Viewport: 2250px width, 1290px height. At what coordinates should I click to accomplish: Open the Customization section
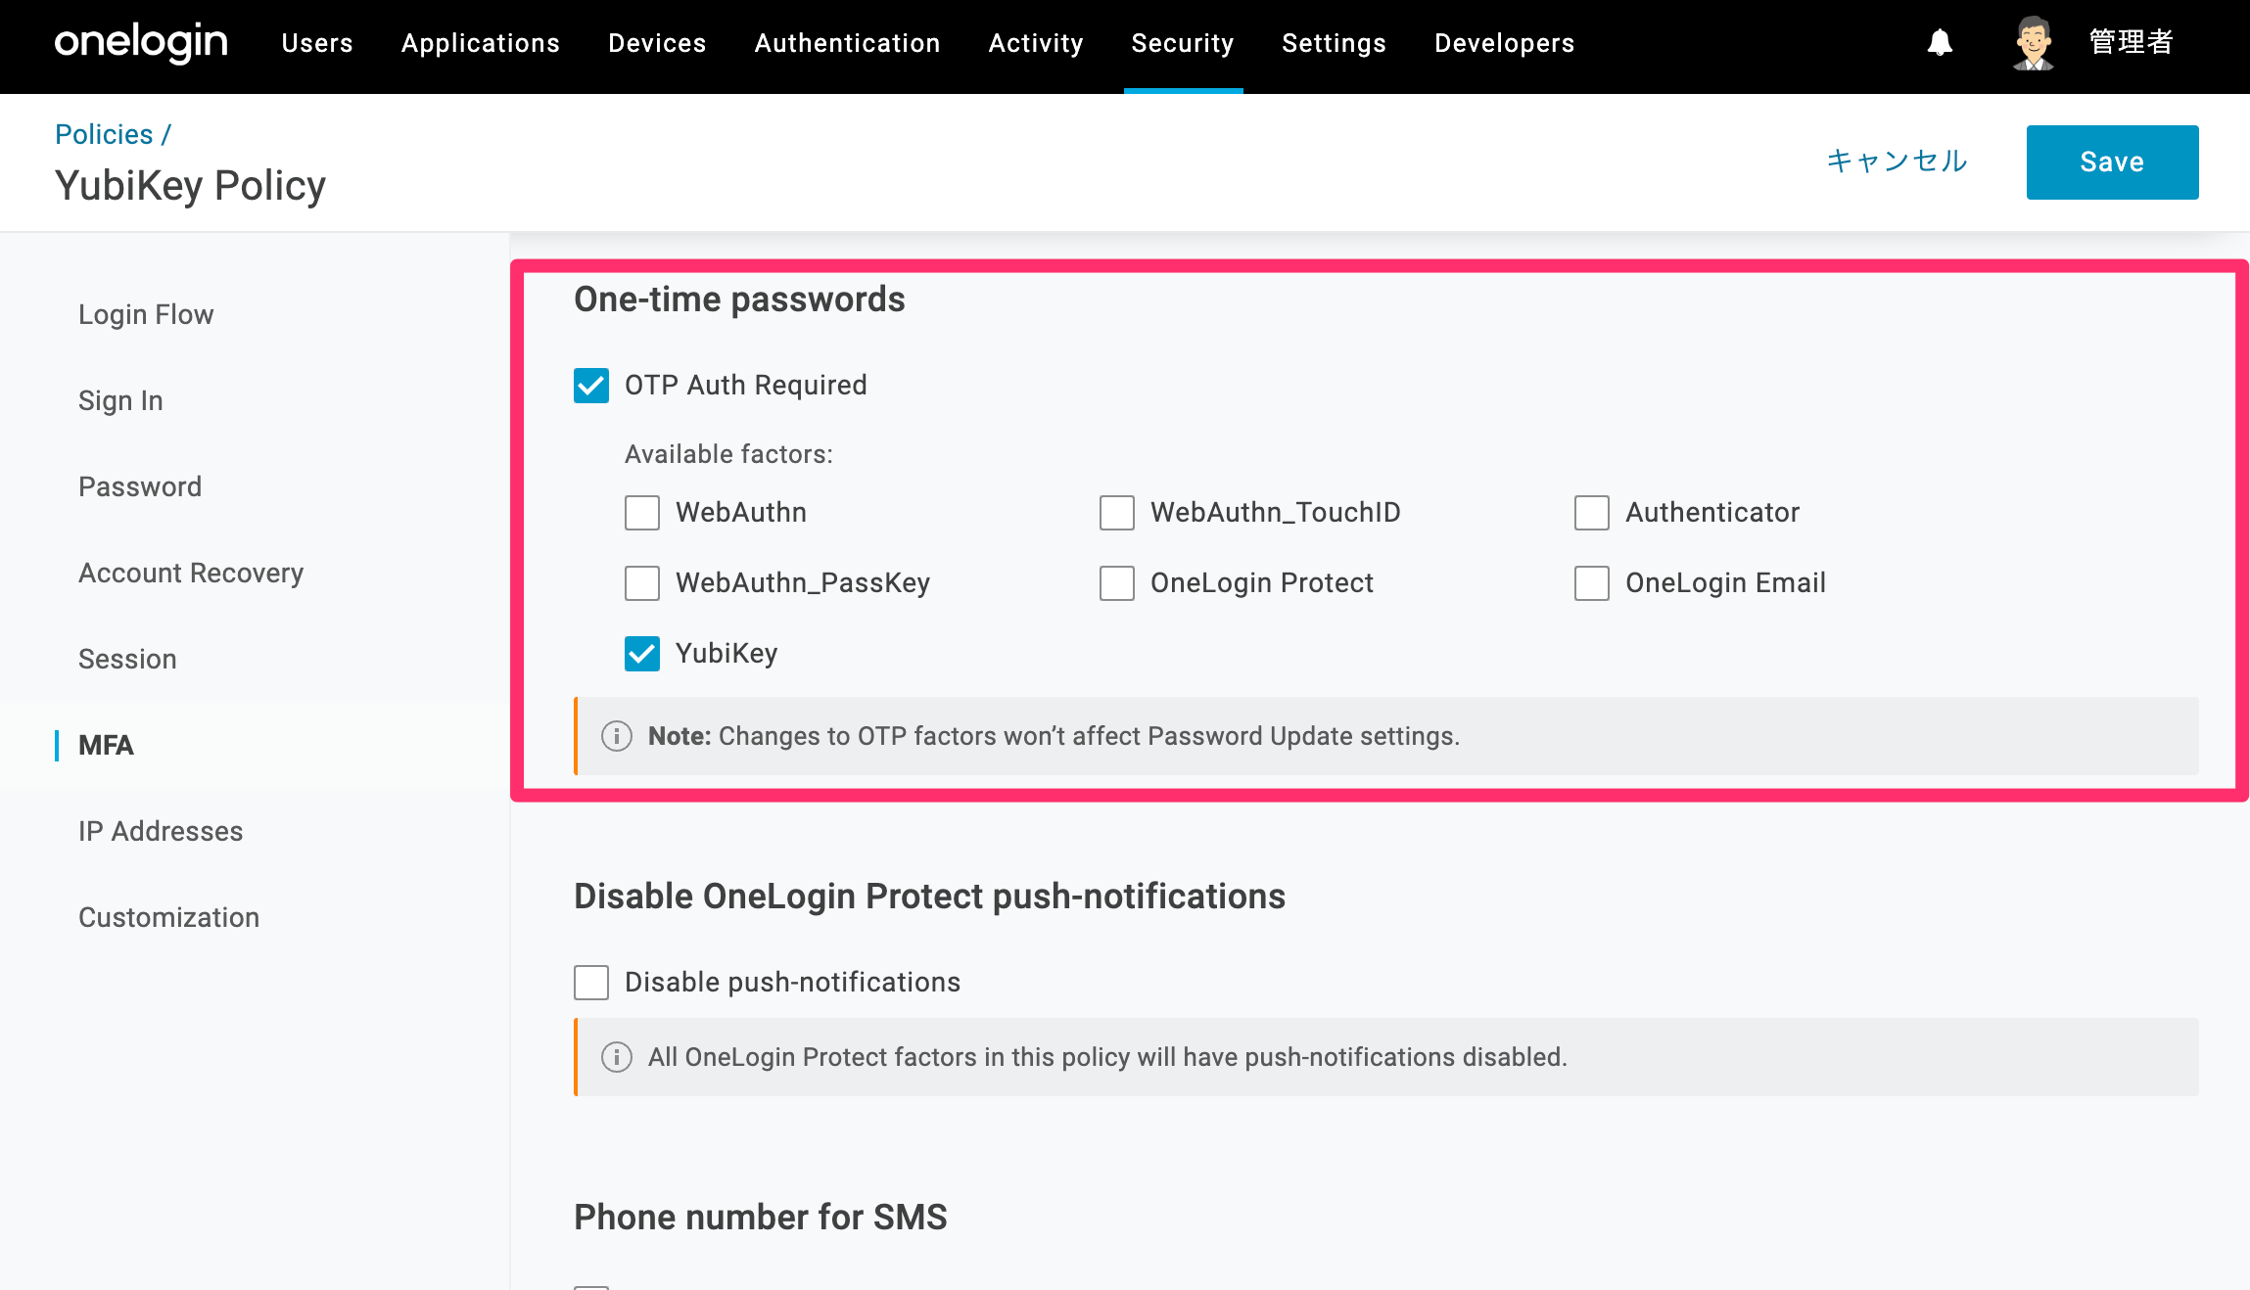click(168, 918)
